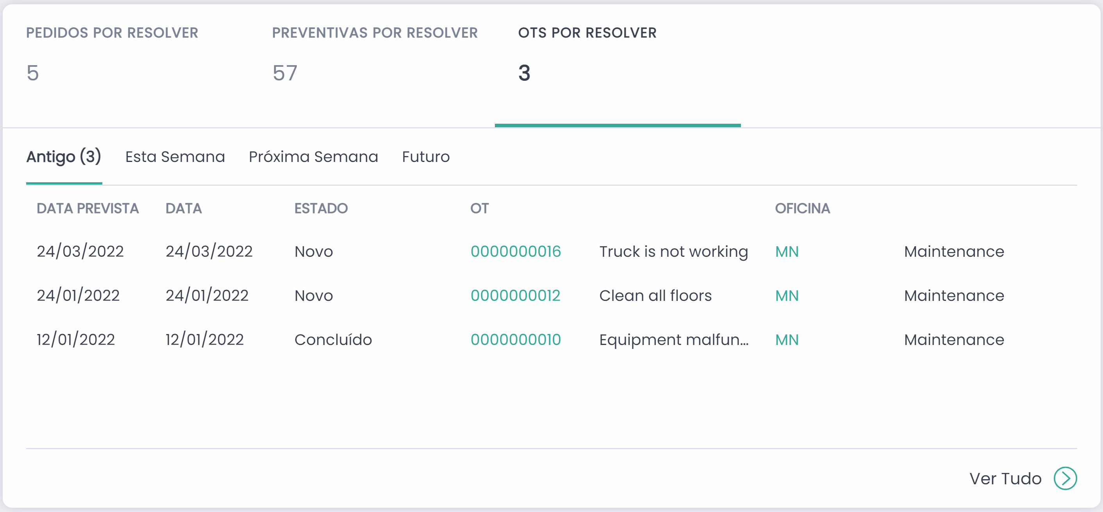Screen dimensions: 1103x512
Task: Click MN link in Clean all floors row
Action: click(x=787, y=295)
